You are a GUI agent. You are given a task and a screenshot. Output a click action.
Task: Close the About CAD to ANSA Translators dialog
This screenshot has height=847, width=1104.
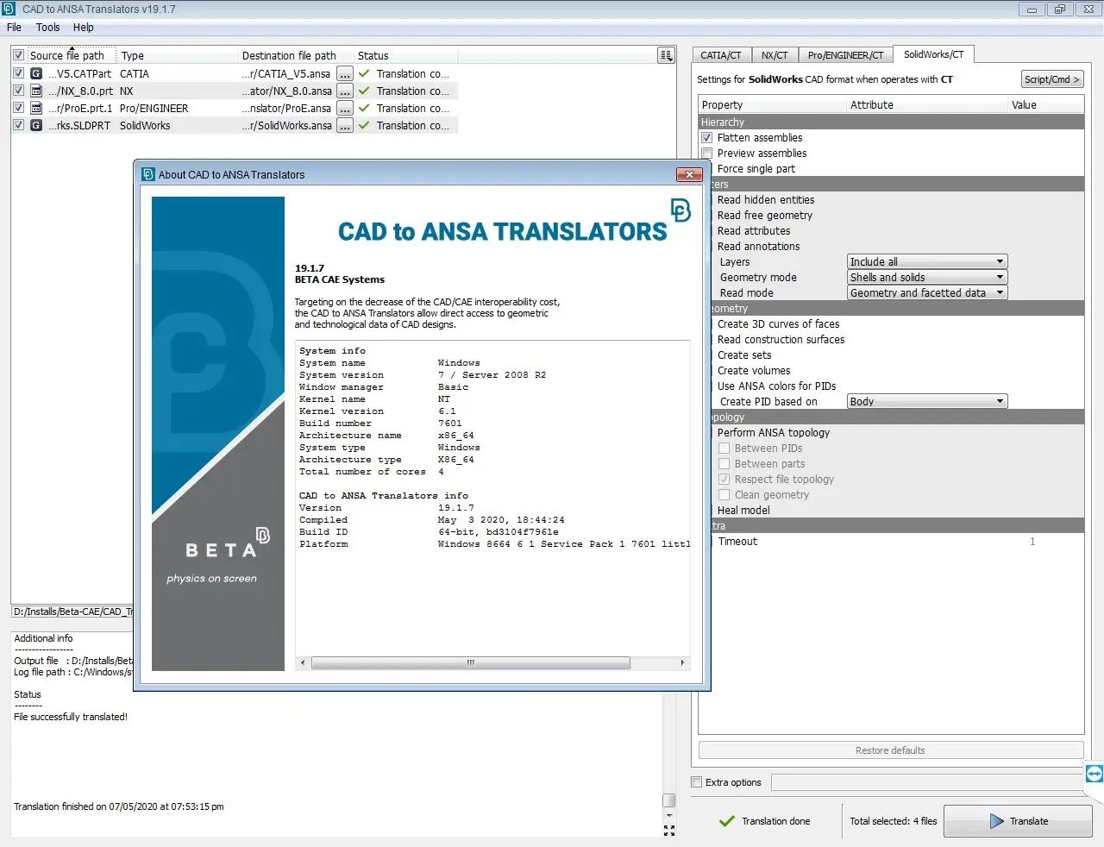tap(688, 175)
